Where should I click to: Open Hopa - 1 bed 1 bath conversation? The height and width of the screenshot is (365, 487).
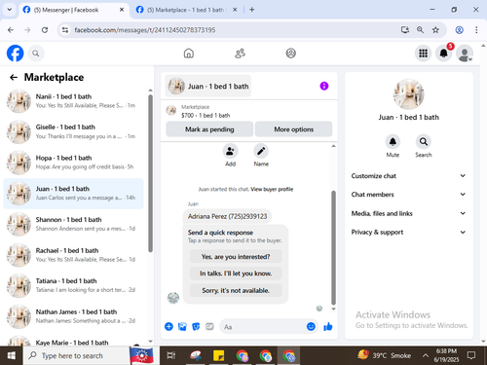73,163
